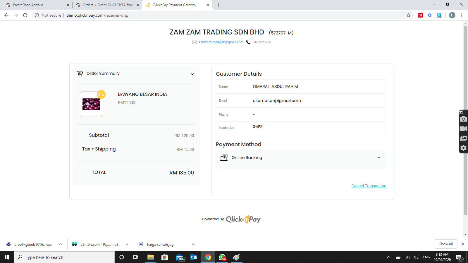Viewport: 468px width, 263px height.
Task: Close the Orders tab
Action: (138, 5)
